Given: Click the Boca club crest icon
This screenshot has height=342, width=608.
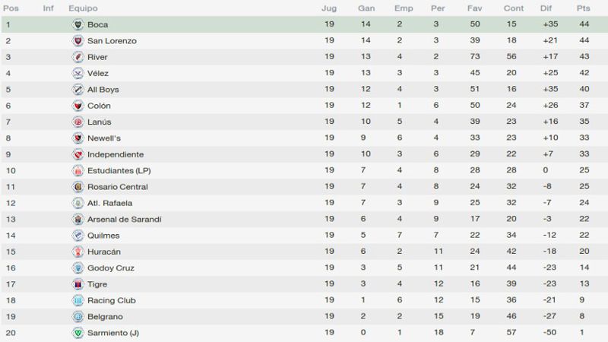Looking at the screenshot, I should coord(78,24).
